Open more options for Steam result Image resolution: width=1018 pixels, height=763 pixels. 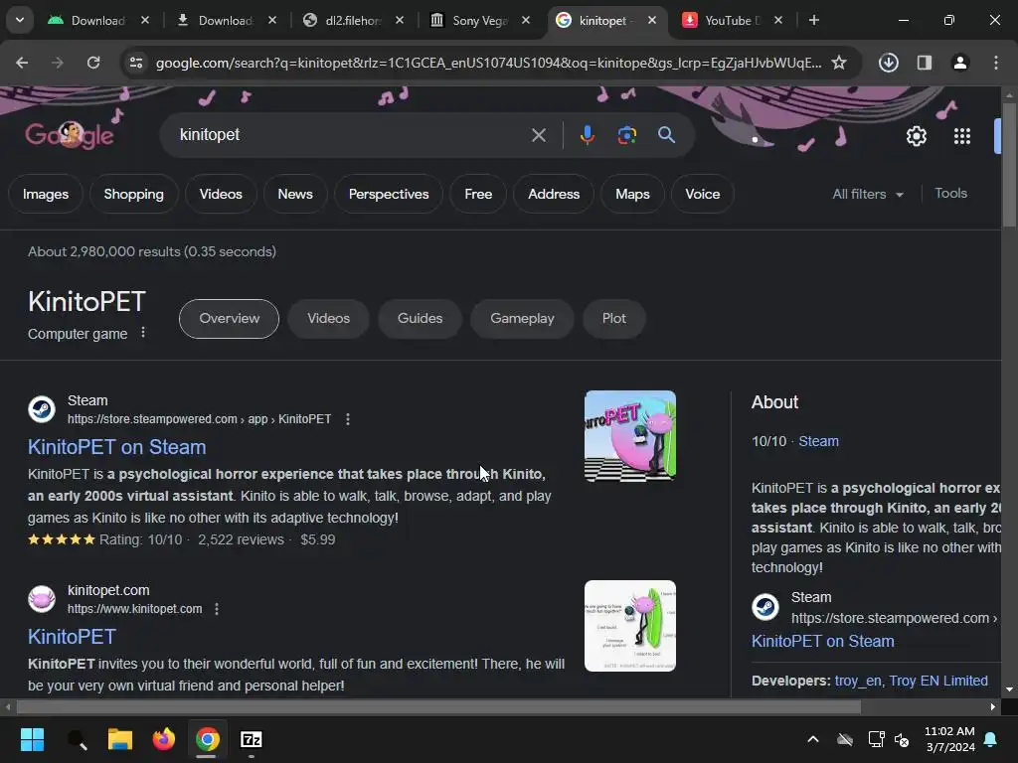point(348,419)
